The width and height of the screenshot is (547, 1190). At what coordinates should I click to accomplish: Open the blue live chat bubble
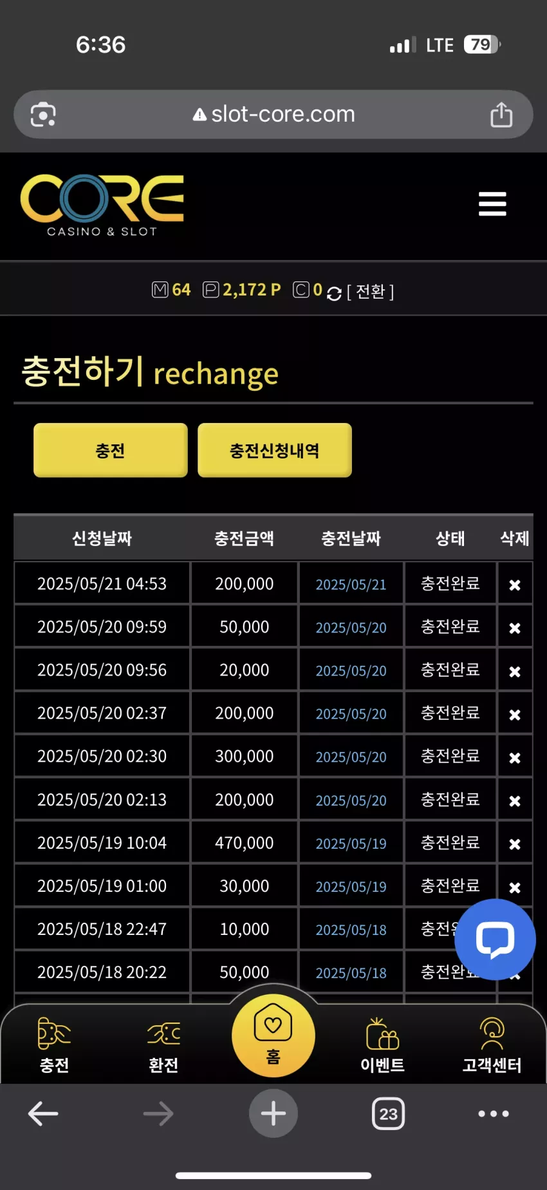(495, 940)
